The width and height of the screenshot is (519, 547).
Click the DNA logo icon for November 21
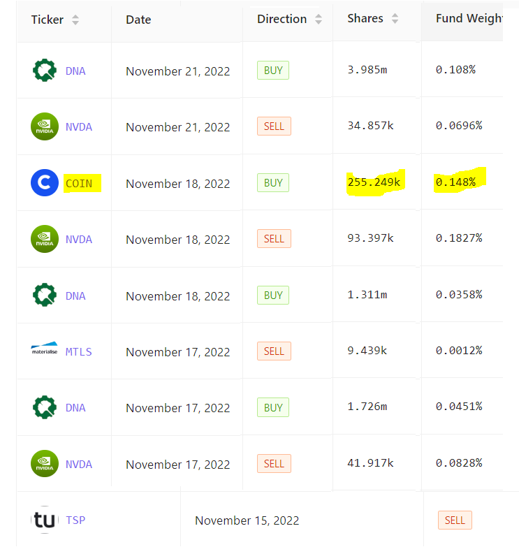[45, 71]
